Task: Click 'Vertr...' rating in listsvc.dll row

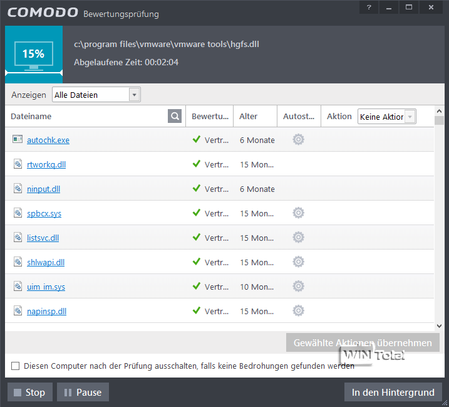Action: pos(217,238)
